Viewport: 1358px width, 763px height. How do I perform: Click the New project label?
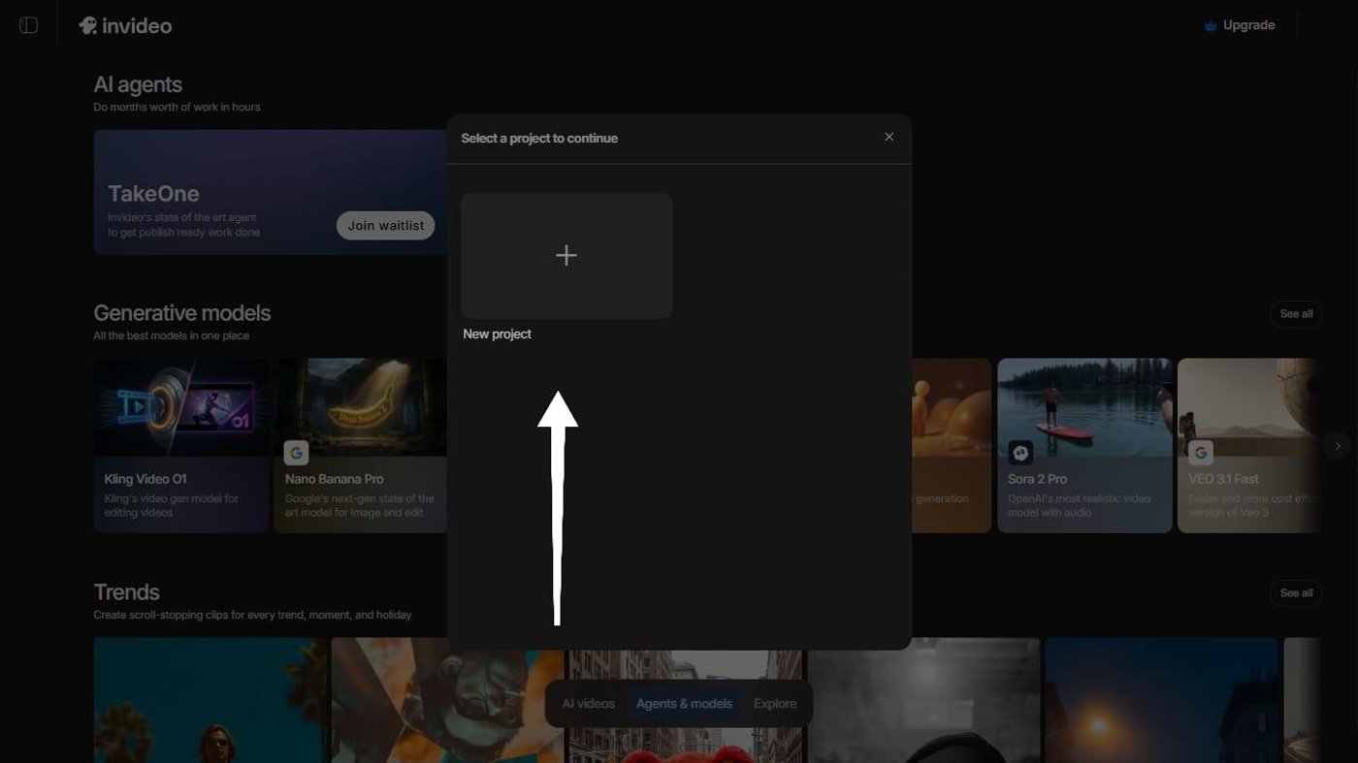(x=497, y=334)
